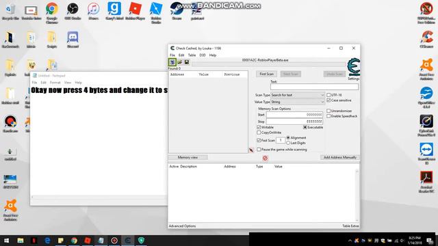438x246 pixels.
Task: Click the red arrow add-to-address-list icon
Action: [251, 150]
